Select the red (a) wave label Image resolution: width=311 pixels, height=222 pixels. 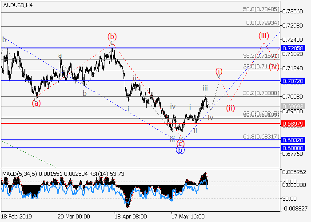pyautogui.click(x=36, y=103)
